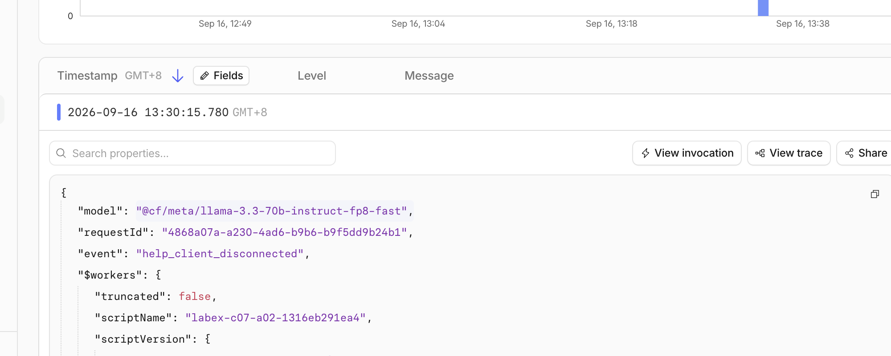Click the chart label Sep 16, 13:38

pos(803,24)
